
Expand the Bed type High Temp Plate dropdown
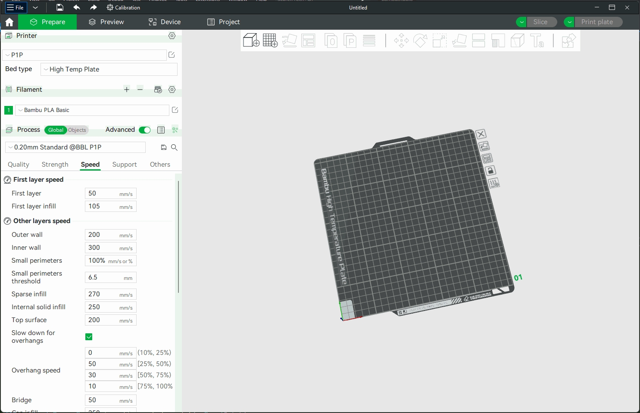point(109,69)
